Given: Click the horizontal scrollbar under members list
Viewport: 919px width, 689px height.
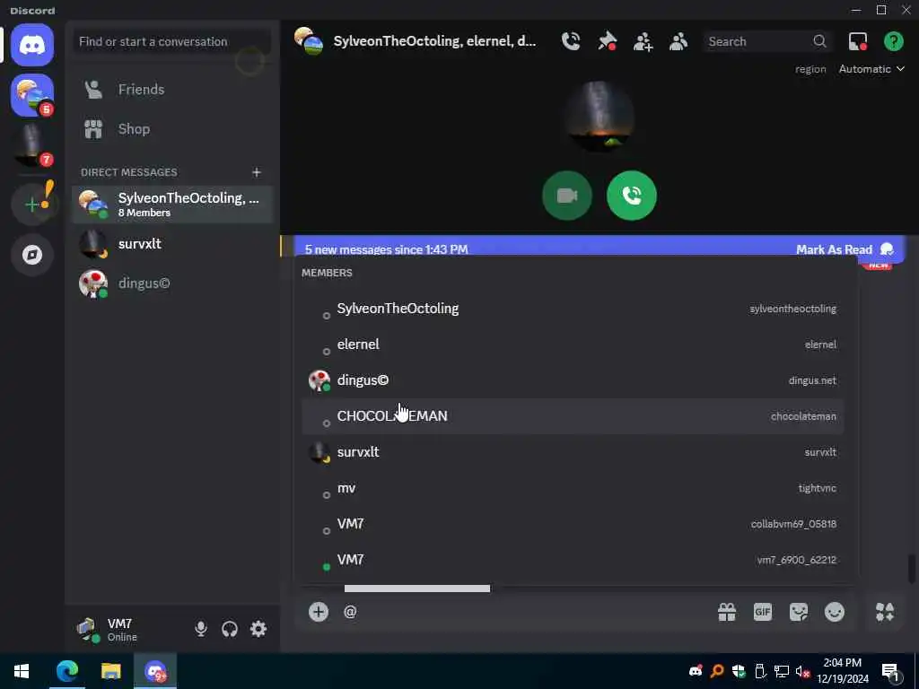Looking at the screenshot, I should (x=416, y=589).
